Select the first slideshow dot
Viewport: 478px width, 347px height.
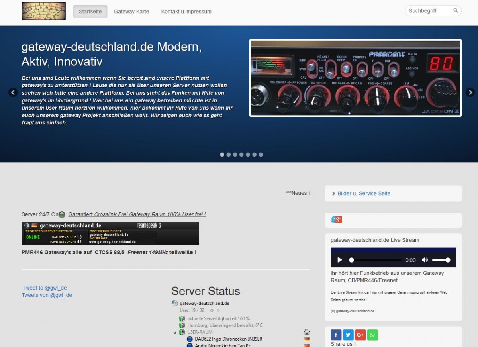pos(222,155)
